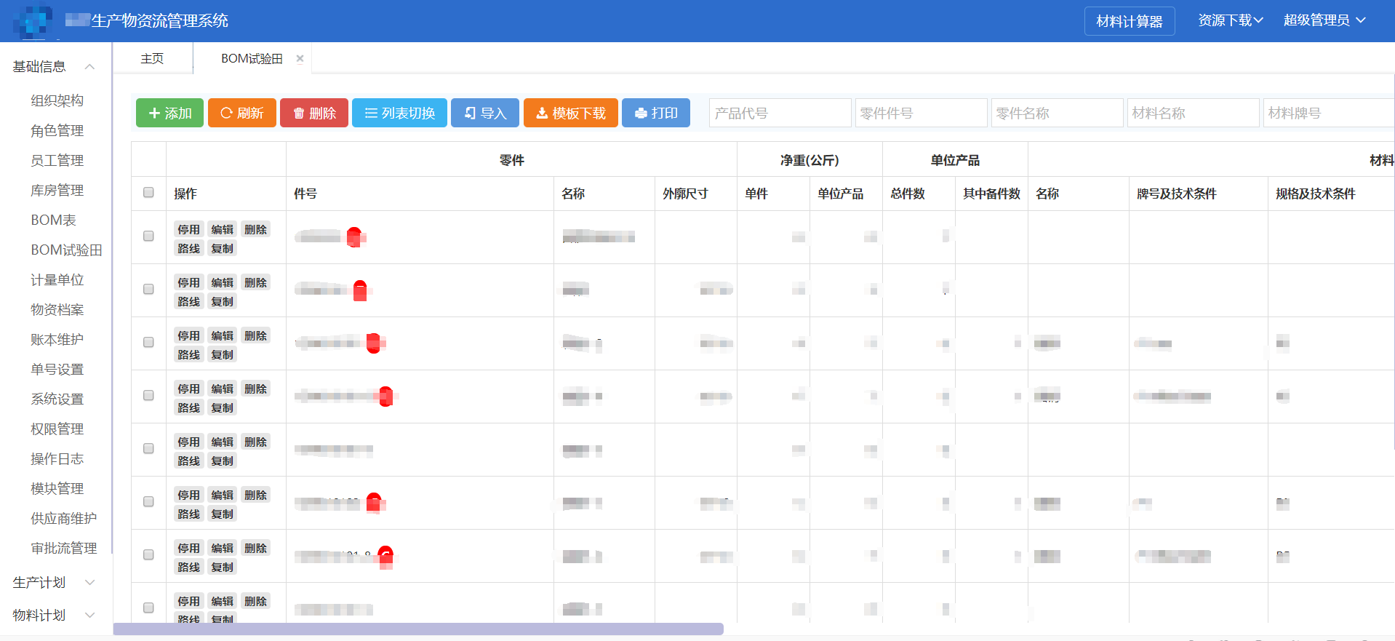Expand the 生产计划 sidebar menu
The height and width of the screenshot is (641, 1395).
point(89,583)
